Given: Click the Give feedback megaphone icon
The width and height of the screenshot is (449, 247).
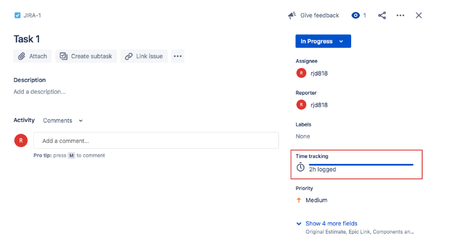Looking at the screenshot, I should (292, 16).
